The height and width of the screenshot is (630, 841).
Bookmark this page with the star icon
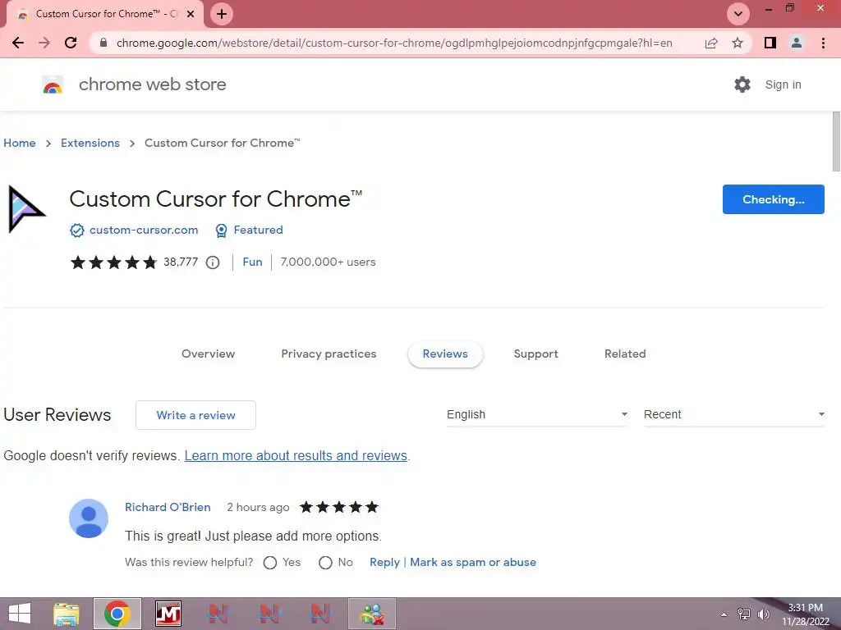738,43
